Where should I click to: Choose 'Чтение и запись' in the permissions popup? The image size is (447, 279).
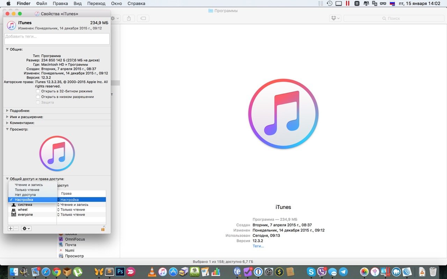point(32,185)
